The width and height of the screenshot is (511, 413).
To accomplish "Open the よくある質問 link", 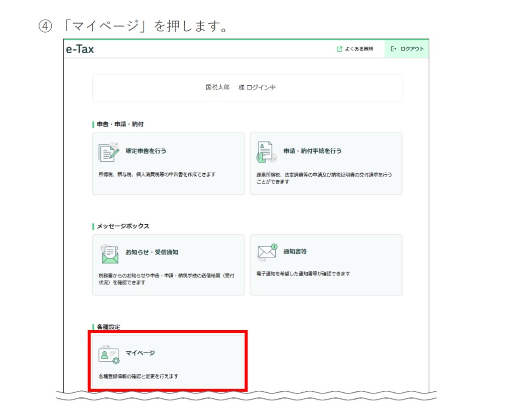I will point(358,49).
